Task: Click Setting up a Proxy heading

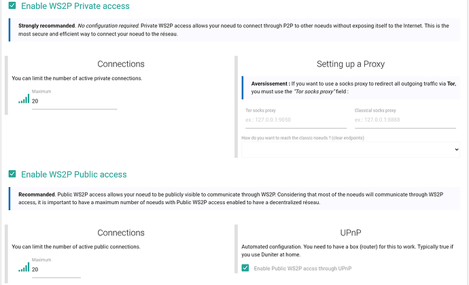Action: (x=350, y=64)
